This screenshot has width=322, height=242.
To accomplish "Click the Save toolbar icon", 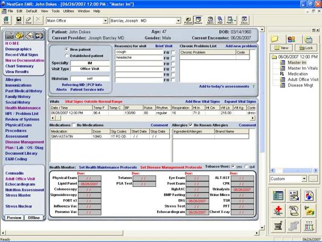I will [19, 20].
